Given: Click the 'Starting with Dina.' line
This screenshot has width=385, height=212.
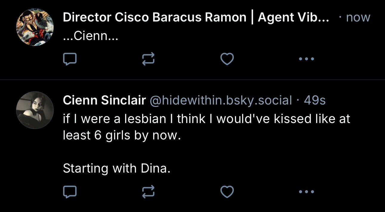Looking at the screenshot, I should click(x=117, y=169).
